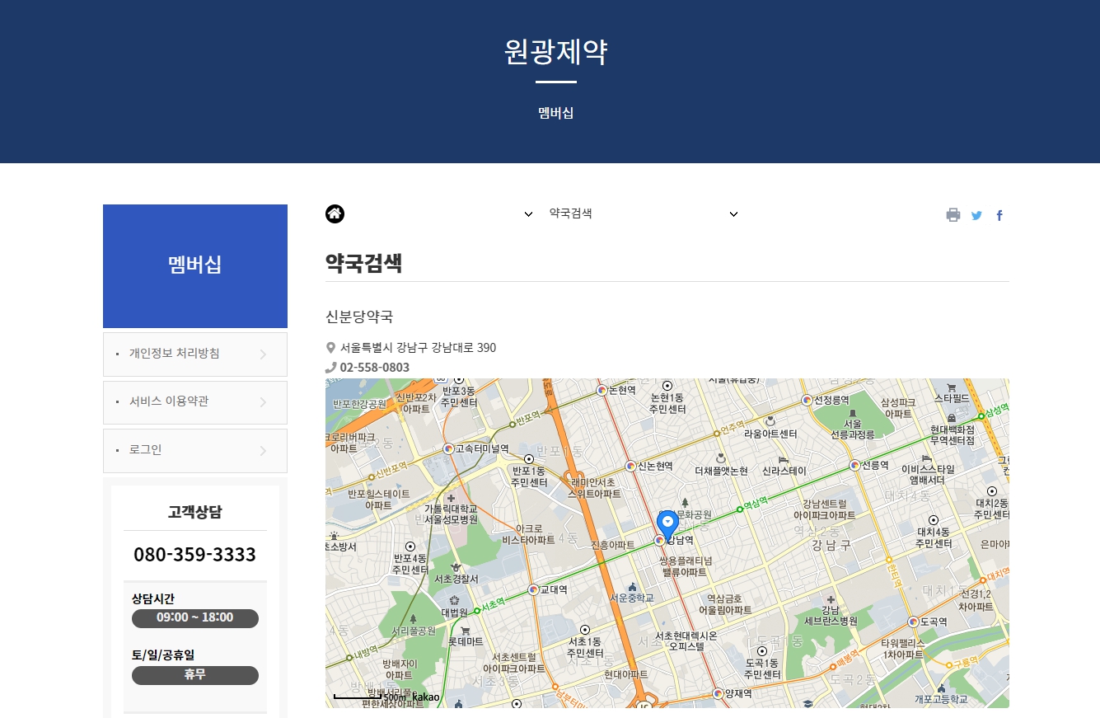Open the 약국검색 breadcrumb dropdown
The width and height of the screenshot is (1100, 718).
[643, 214]
